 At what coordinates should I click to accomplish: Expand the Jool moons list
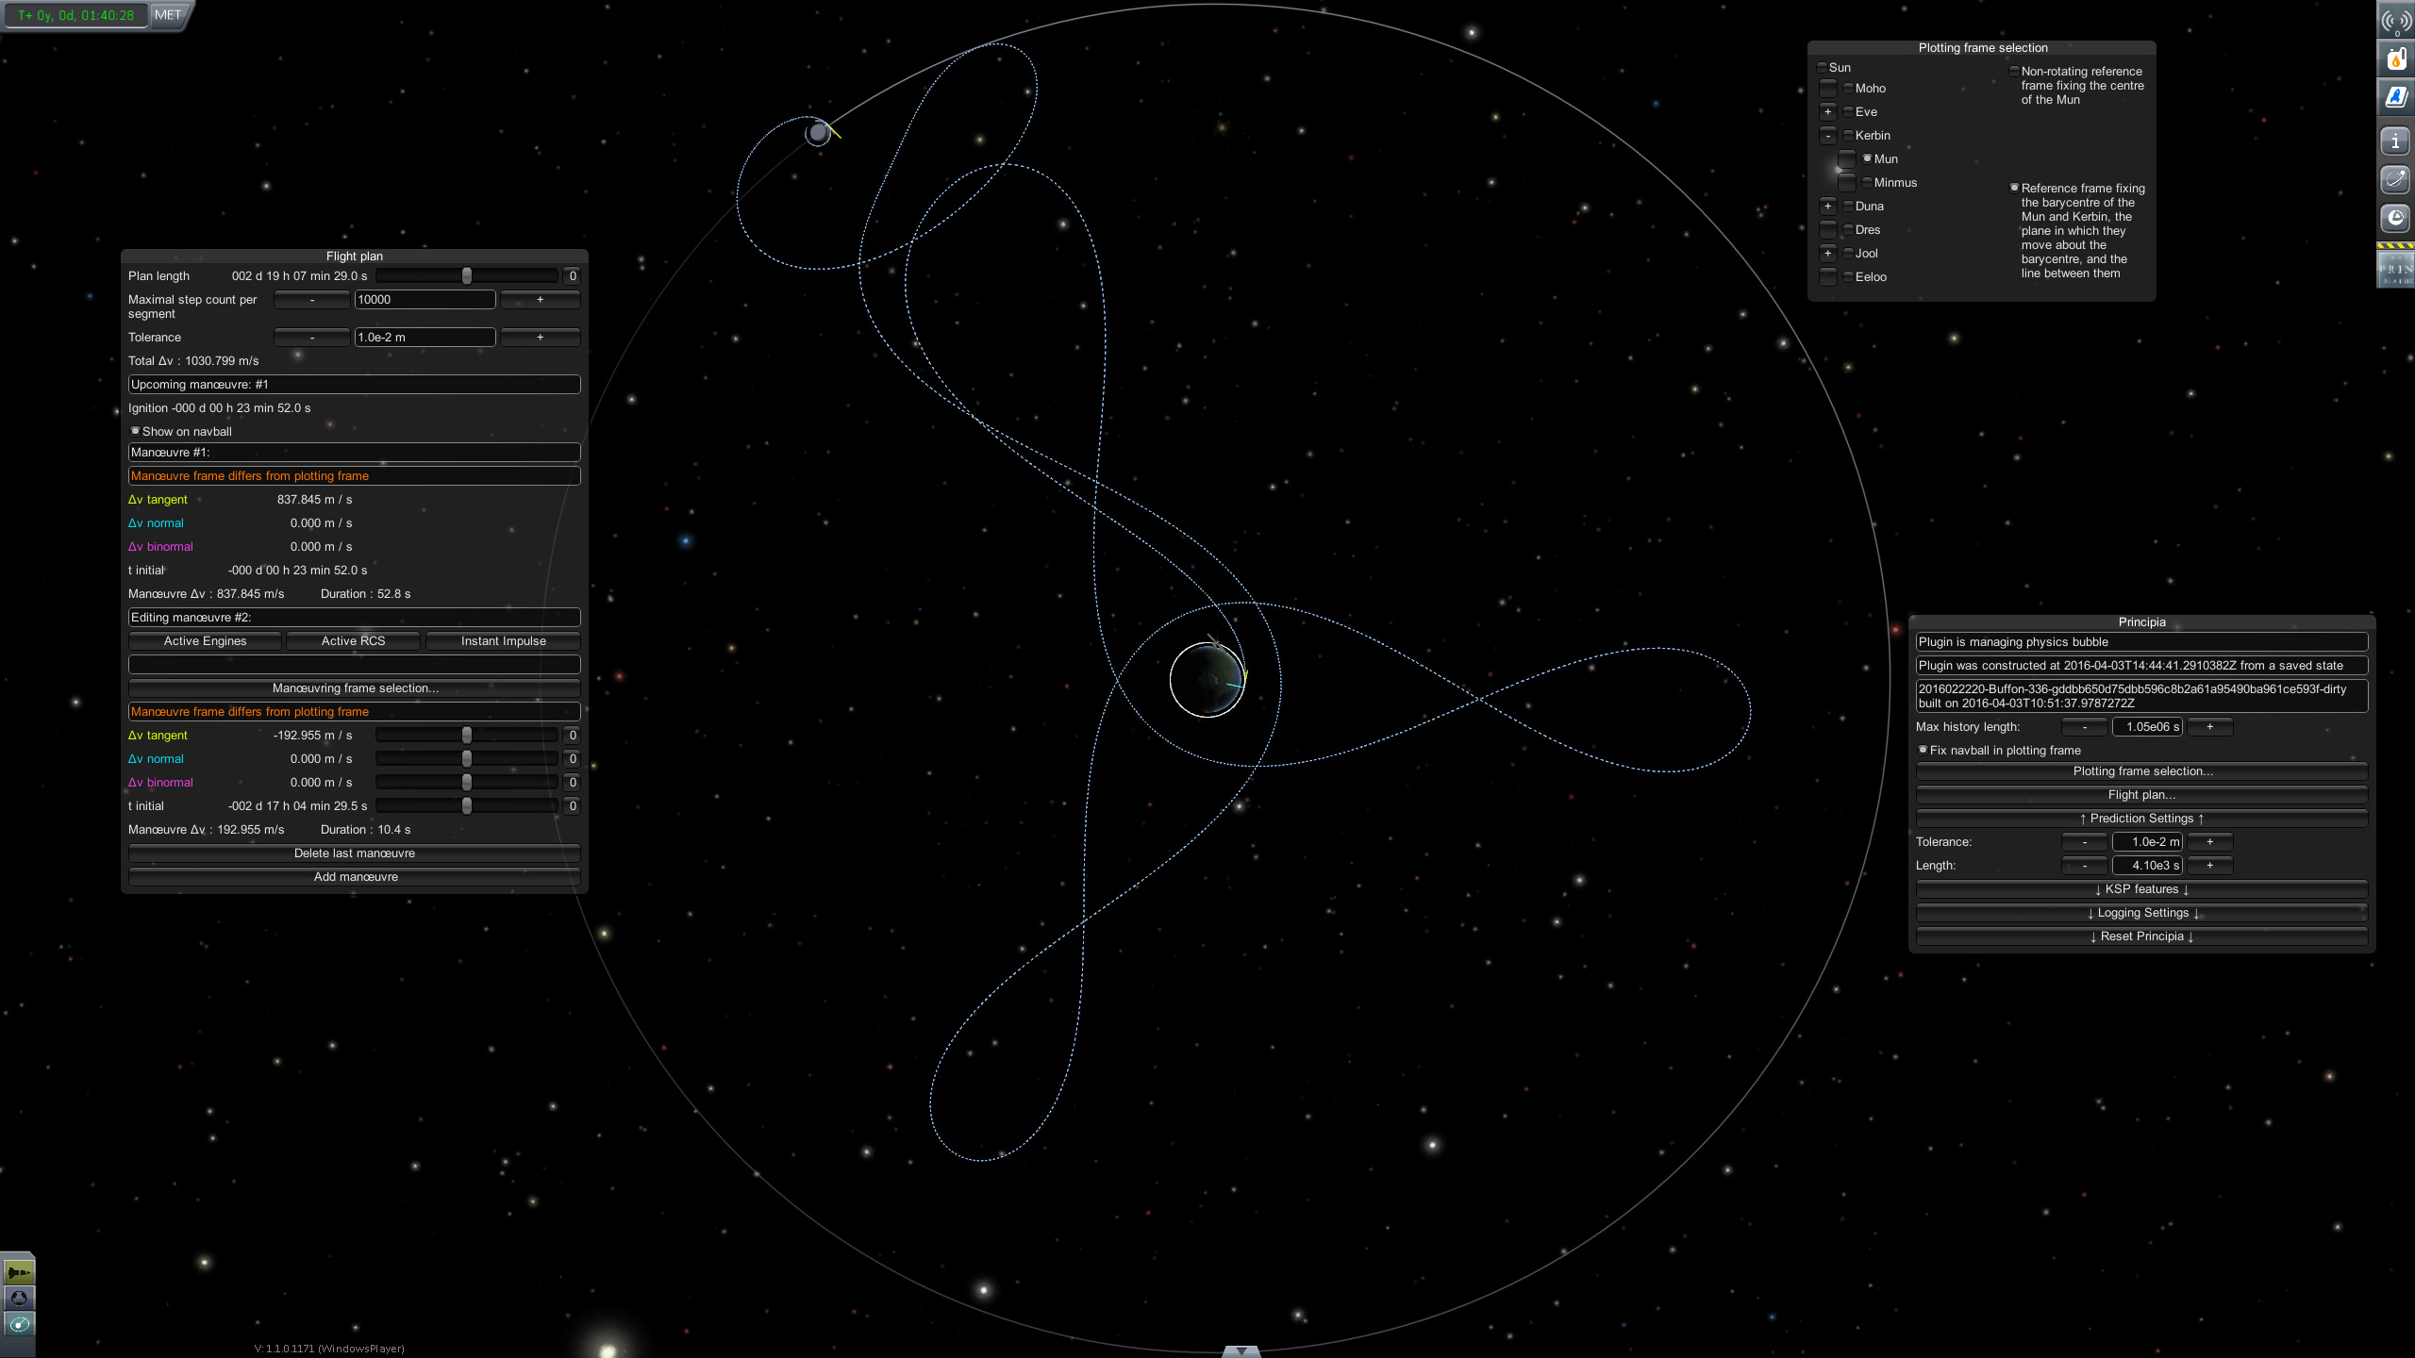point(1828,254)
